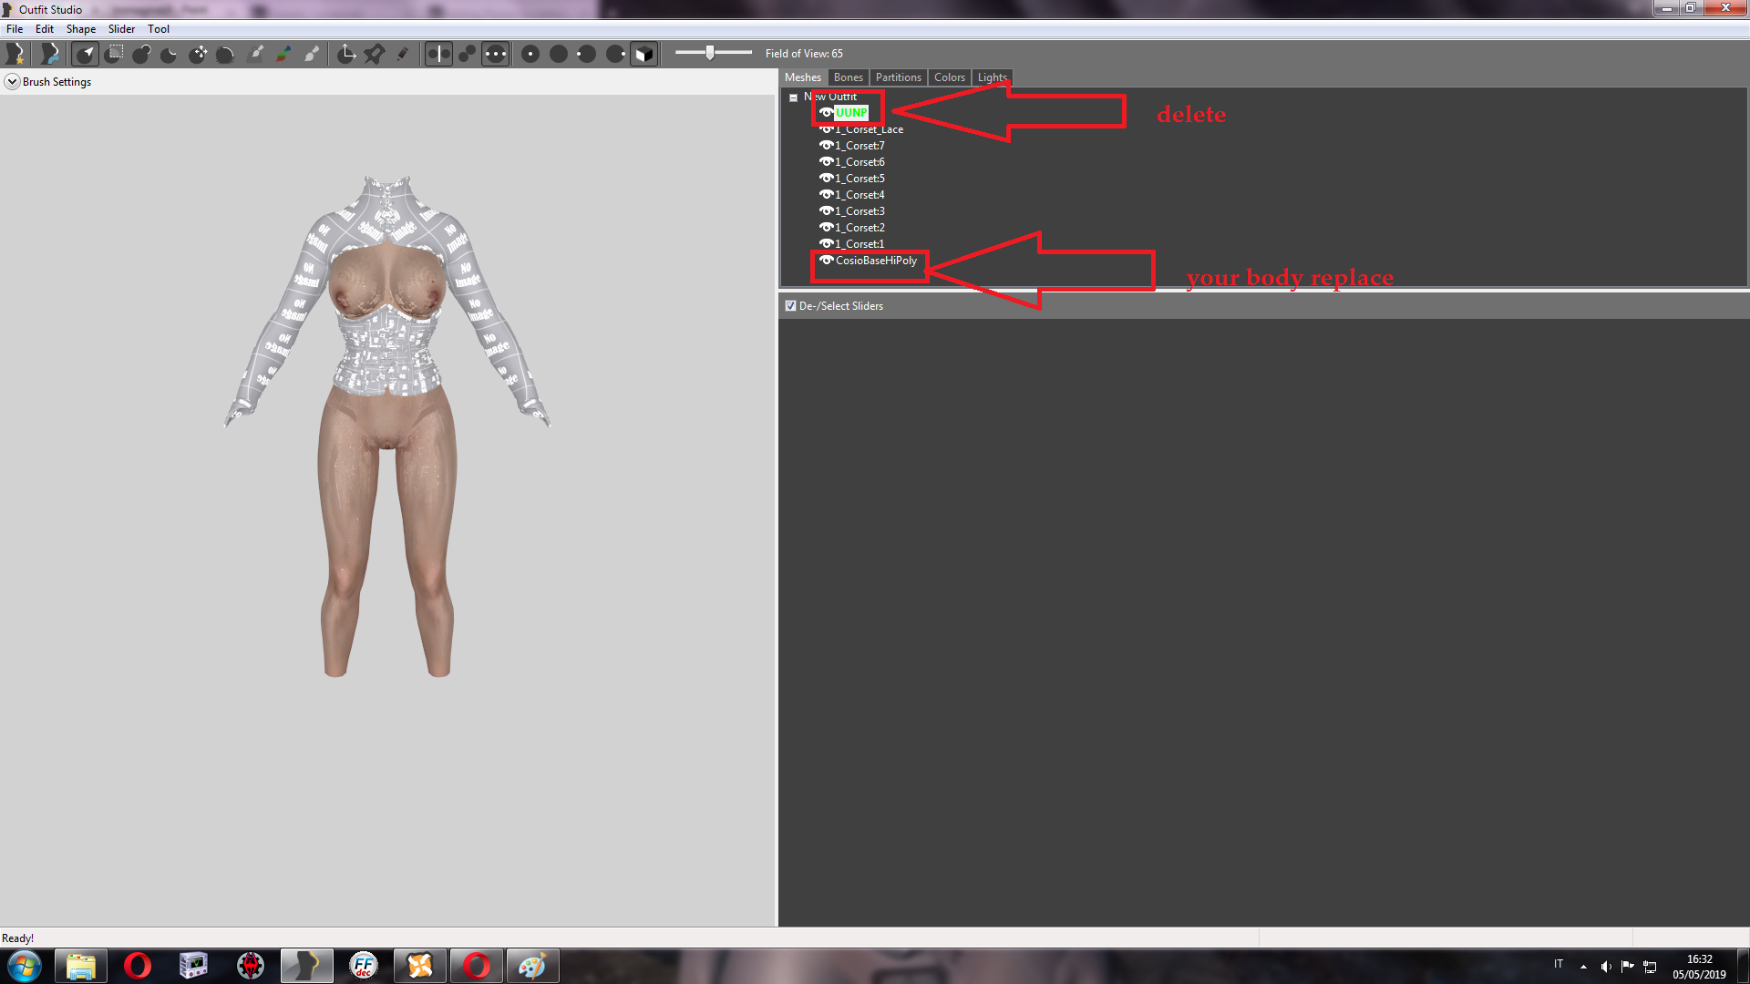Viewport: 1750px width, 984px height.
Task: Toggle X-Mirror brush mode
Action: 438,54
